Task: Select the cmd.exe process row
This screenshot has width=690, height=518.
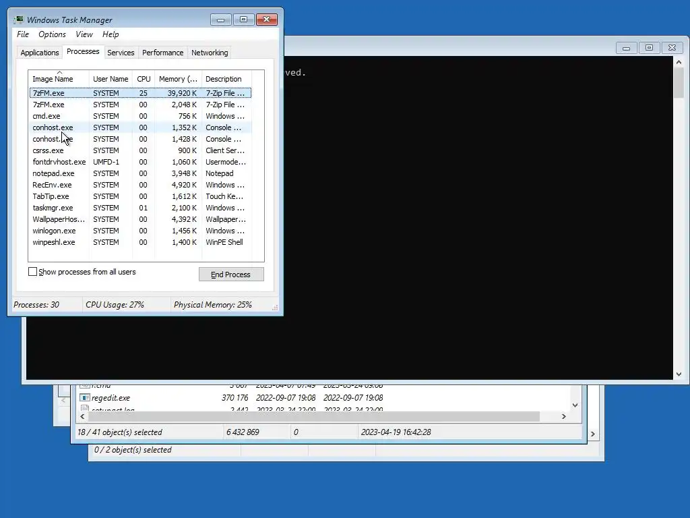Action: [140, 116]
